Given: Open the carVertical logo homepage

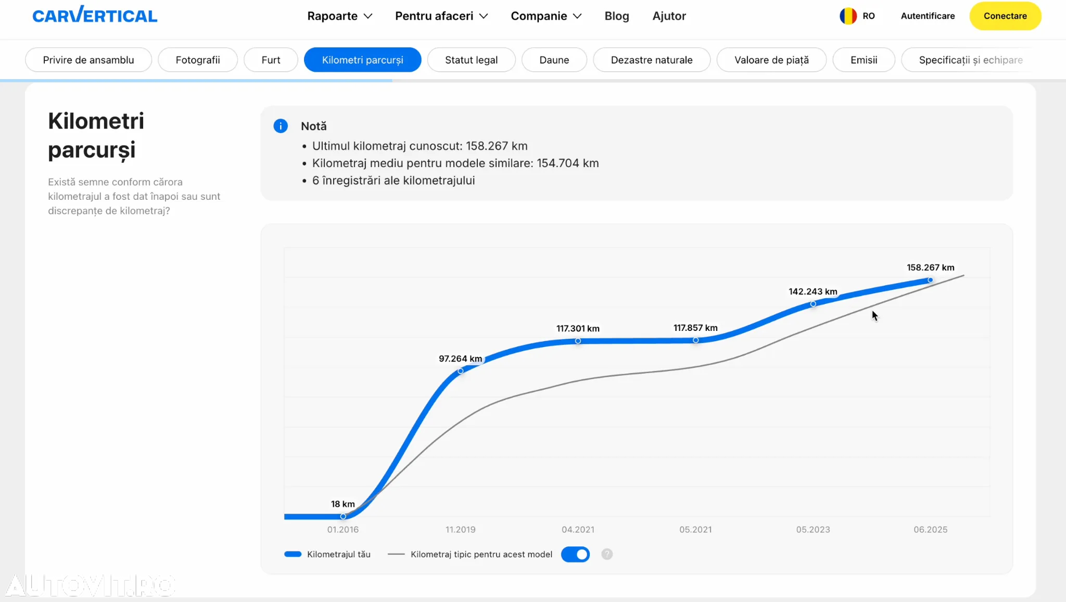Looking at the screenshot, I should [95, 15].
